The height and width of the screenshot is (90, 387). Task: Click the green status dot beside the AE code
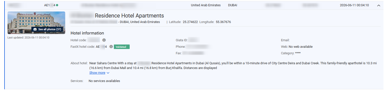click(x=57, y=5)
